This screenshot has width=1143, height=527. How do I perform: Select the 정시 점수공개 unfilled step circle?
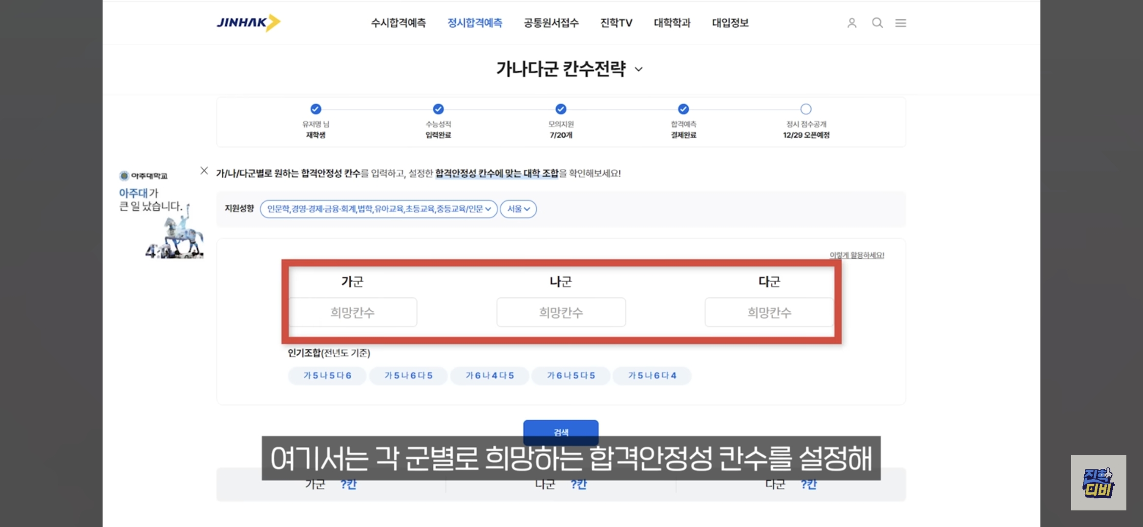[805, 109]
